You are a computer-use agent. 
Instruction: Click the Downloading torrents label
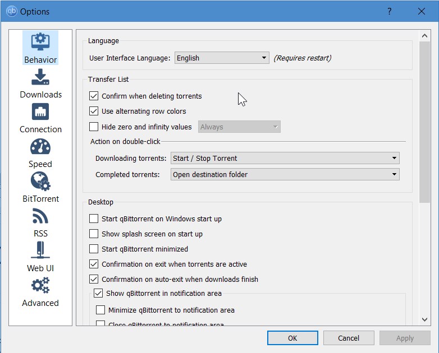[x=131, y=158]
